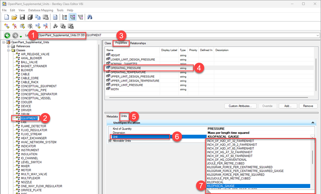Click the document report icon in toolbar

click(x=55, y=17)
